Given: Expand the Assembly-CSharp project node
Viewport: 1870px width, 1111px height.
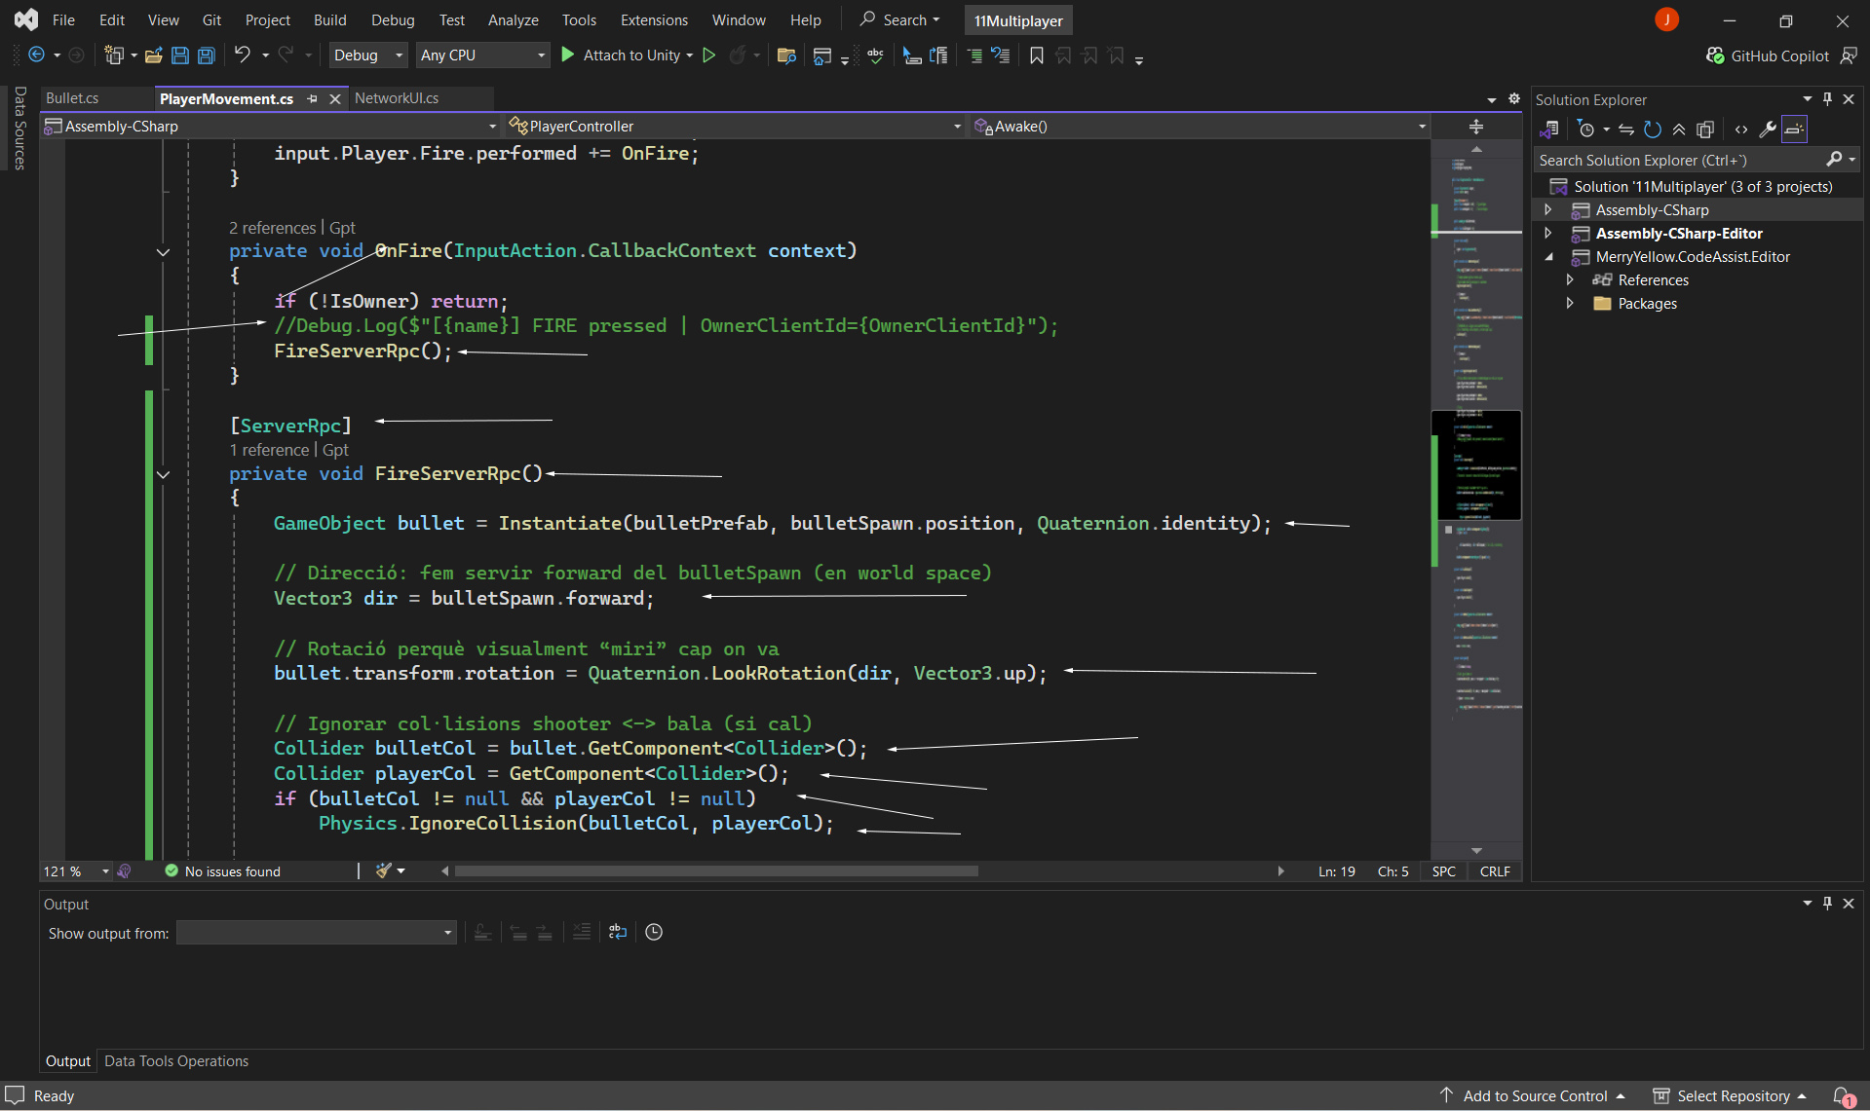Looking at the screenshot, I should [1547, 210].
